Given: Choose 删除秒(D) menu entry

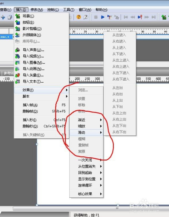Looking at the screenshot, I should pyautogui.click(x=42, y=126).
